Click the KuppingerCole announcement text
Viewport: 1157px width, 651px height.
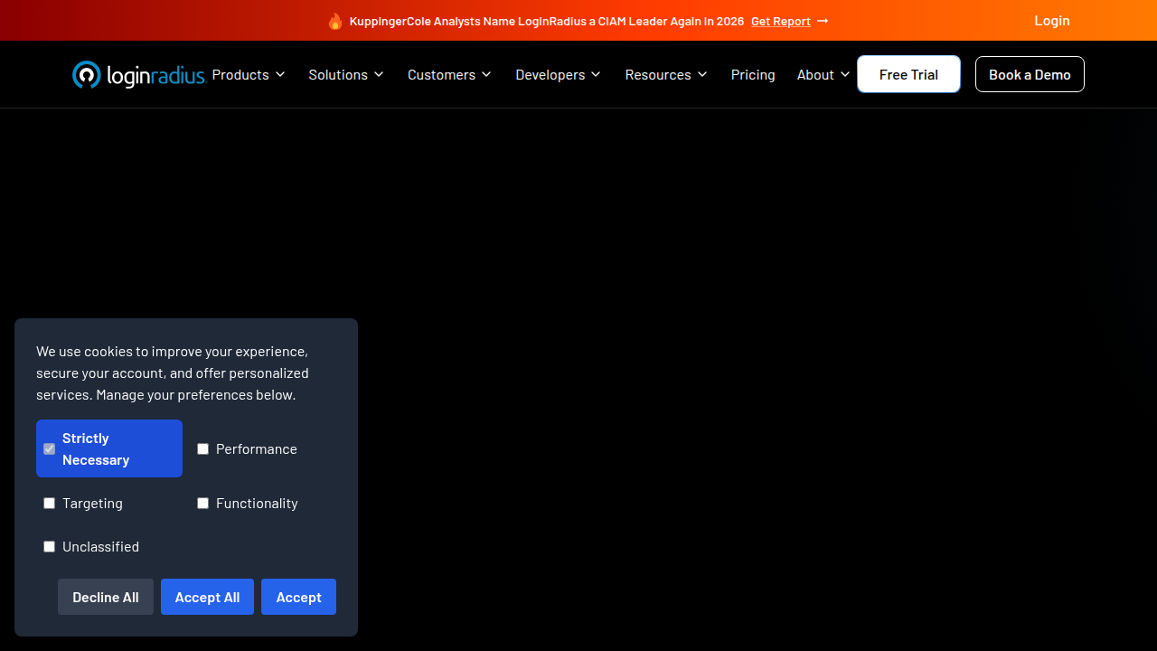pyautogui.click(x=547, y=22)
